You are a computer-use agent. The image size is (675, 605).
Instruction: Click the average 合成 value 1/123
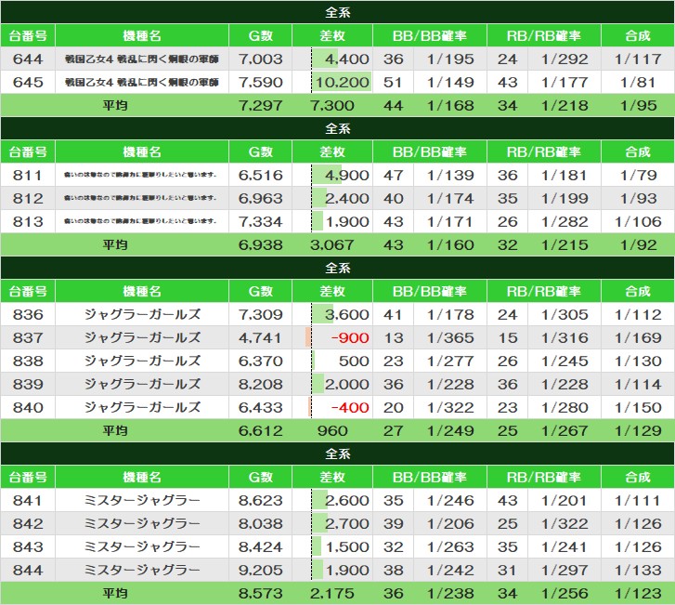coord(638,594)
